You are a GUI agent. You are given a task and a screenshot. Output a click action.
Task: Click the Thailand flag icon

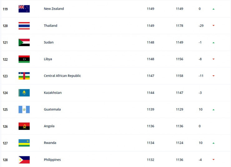pyautogui.click(x=24, y=26)
